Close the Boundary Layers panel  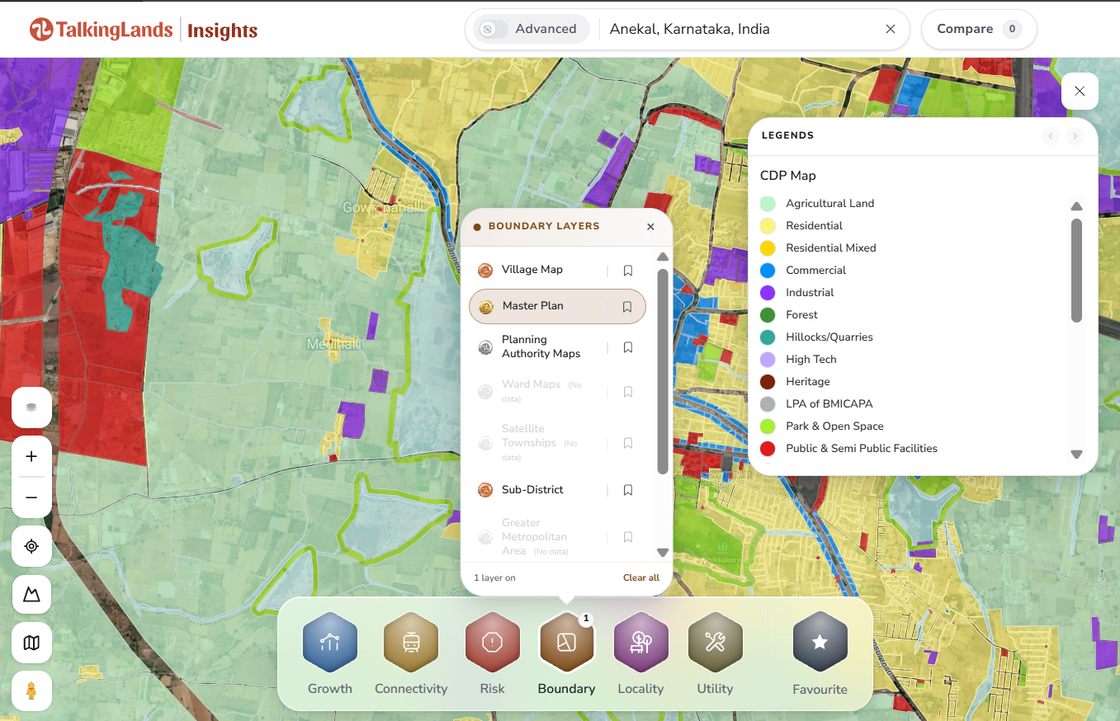(x=650, y=227)
